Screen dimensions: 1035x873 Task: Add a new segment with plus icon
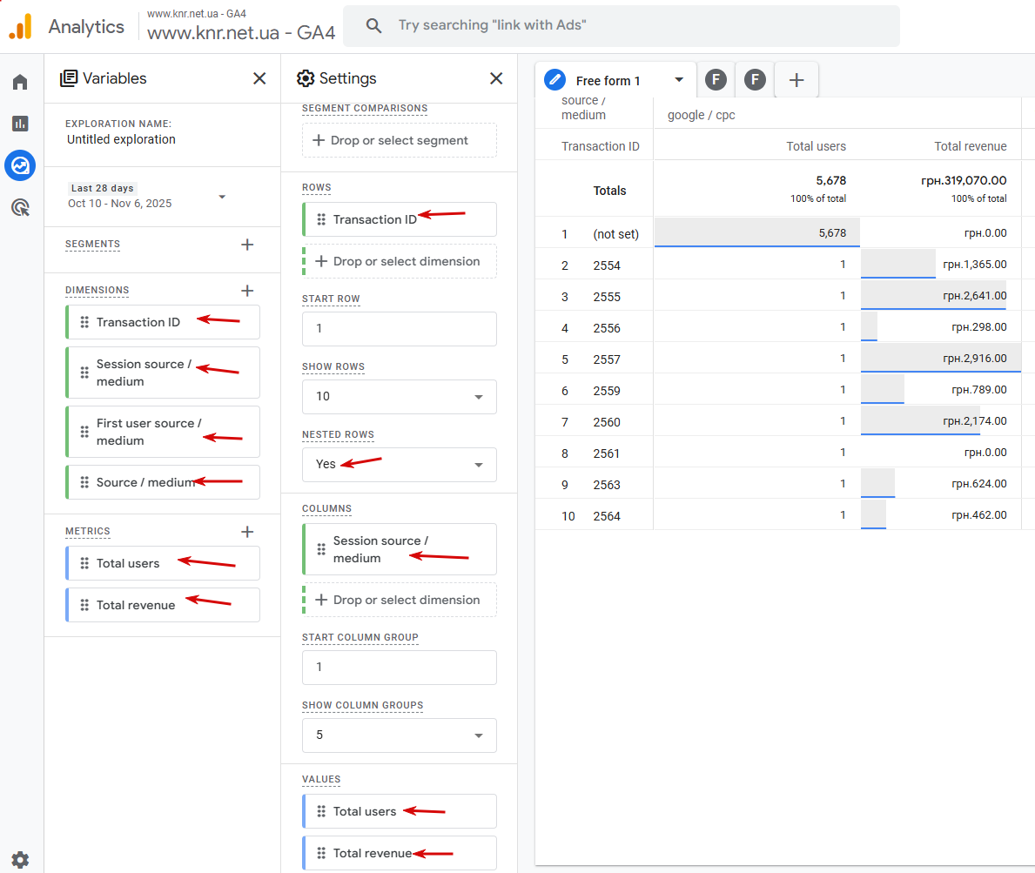click(247, 245)
